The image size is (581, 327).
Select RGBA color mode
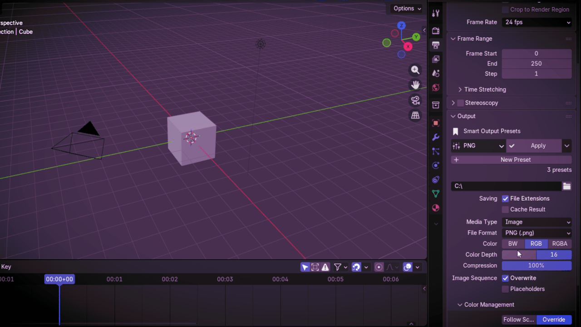coord(560,244)
